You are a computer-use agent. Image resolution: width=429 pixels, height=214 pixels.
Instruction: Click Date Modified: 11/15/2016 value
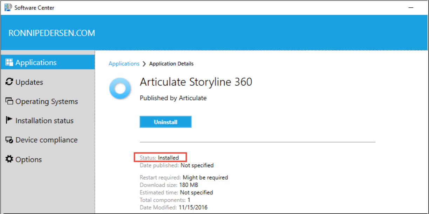(193, 208)
